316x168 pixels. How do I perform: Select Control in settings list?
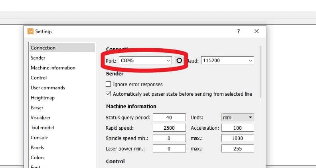tap(62, 78)
